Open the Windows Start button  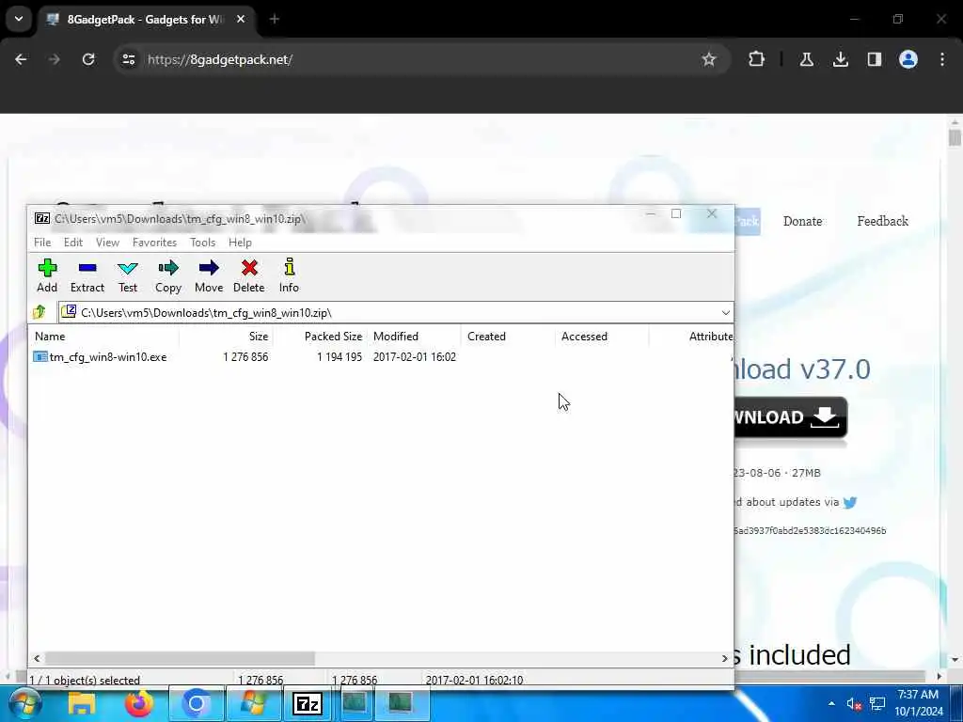(24, 703)
